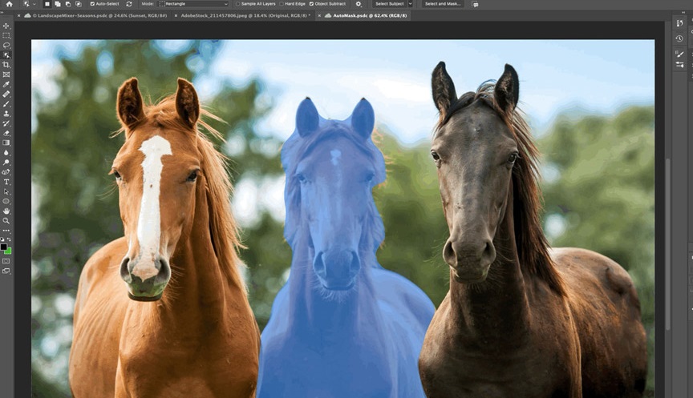Select the Eyedropper tool
Screen dimensions: 693x398
tap(6, 84)
